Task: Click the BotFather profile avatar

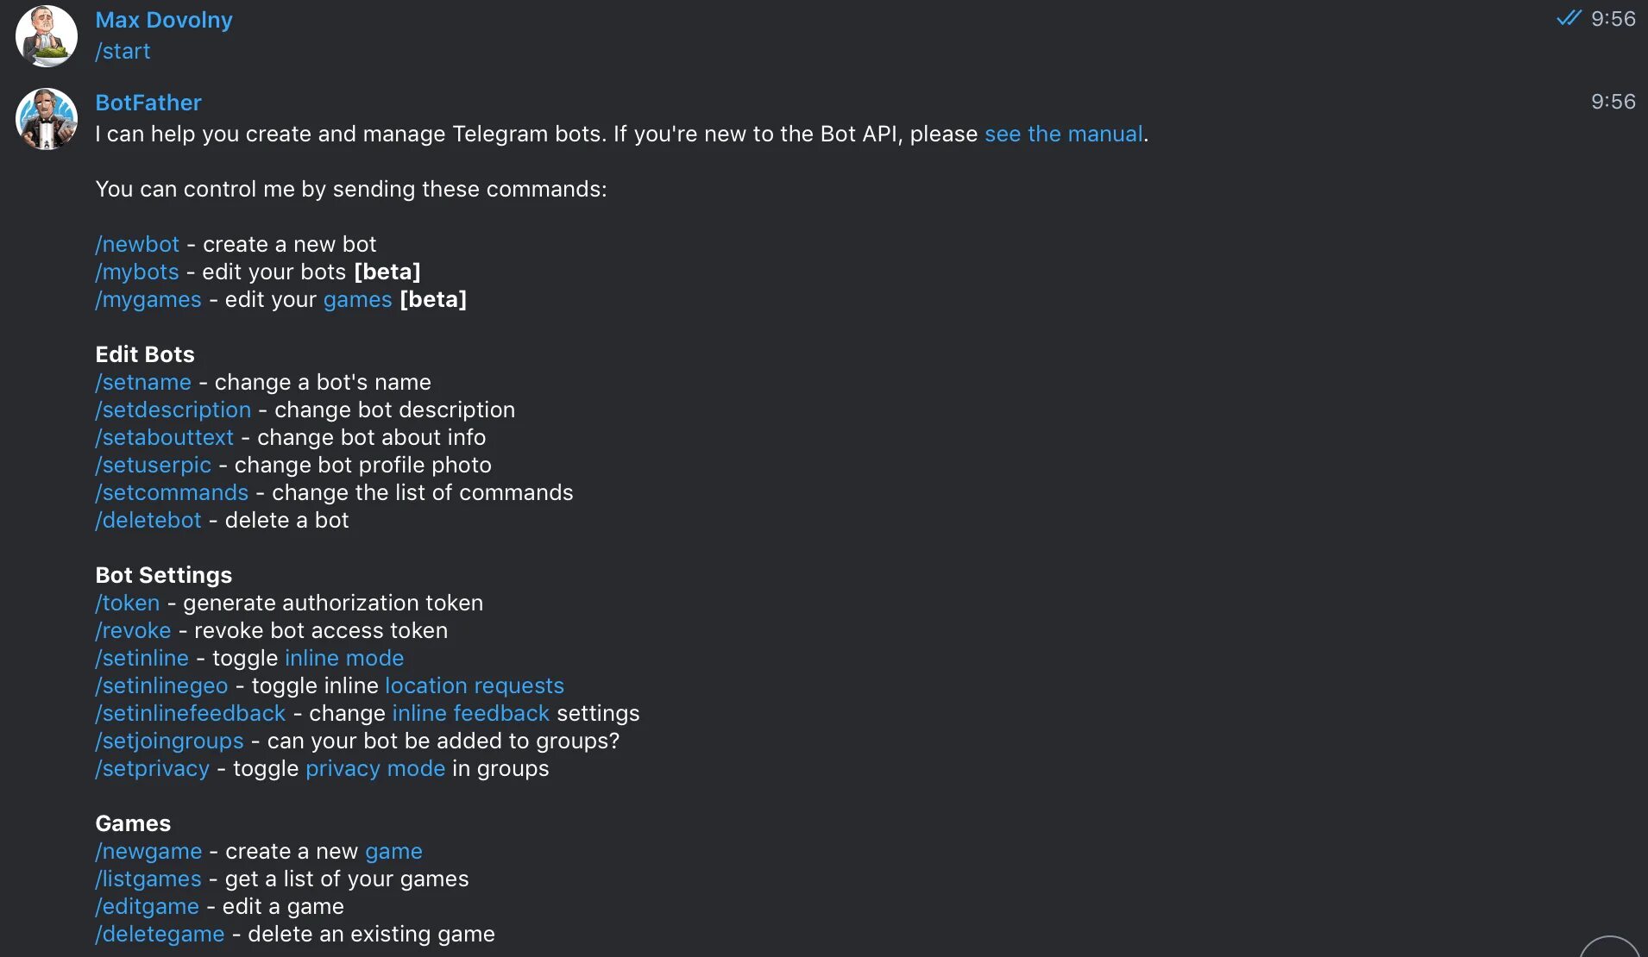Action: 47,119
